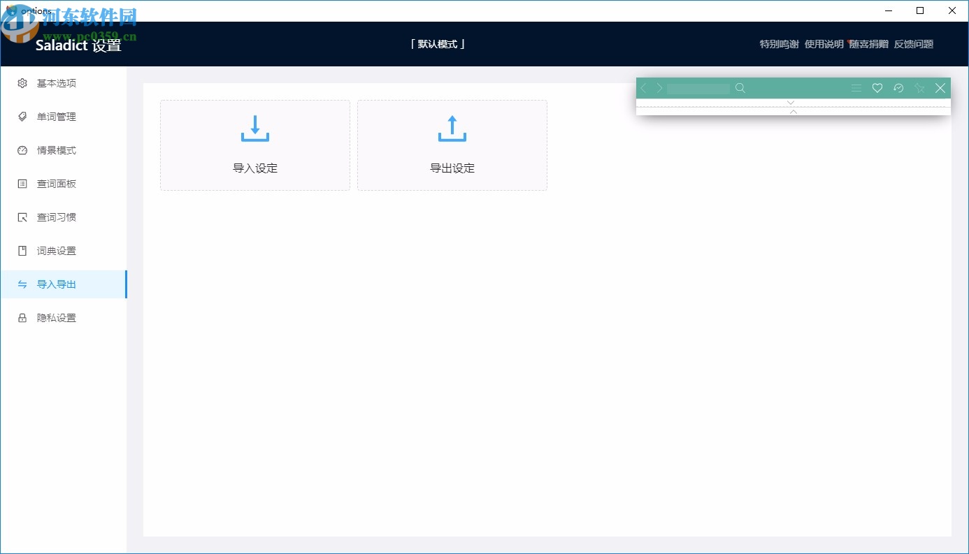Toggle the pin icon to keep popup open

coord(919,88)
